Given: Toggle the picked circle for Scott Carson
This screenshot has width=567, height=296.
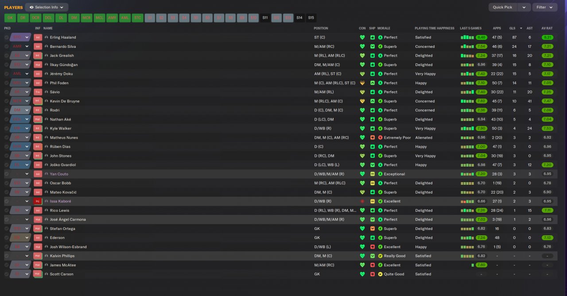Looking at the screenshot, I should pos(7,274).
